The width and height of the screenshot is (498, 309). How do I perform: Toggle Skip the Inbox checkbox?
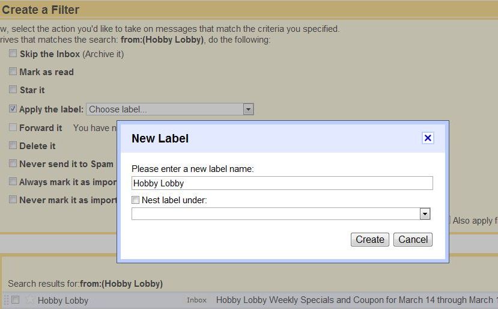(x=13, y=54)
